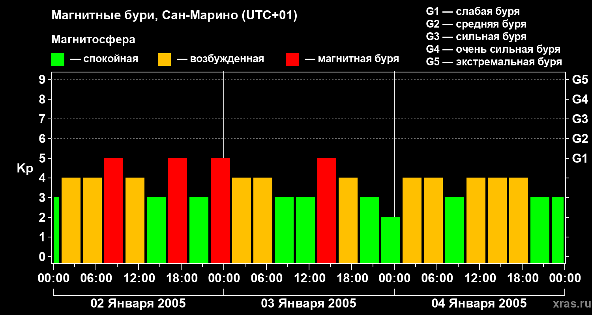Select the "Магнитосфера" heading

93,40
